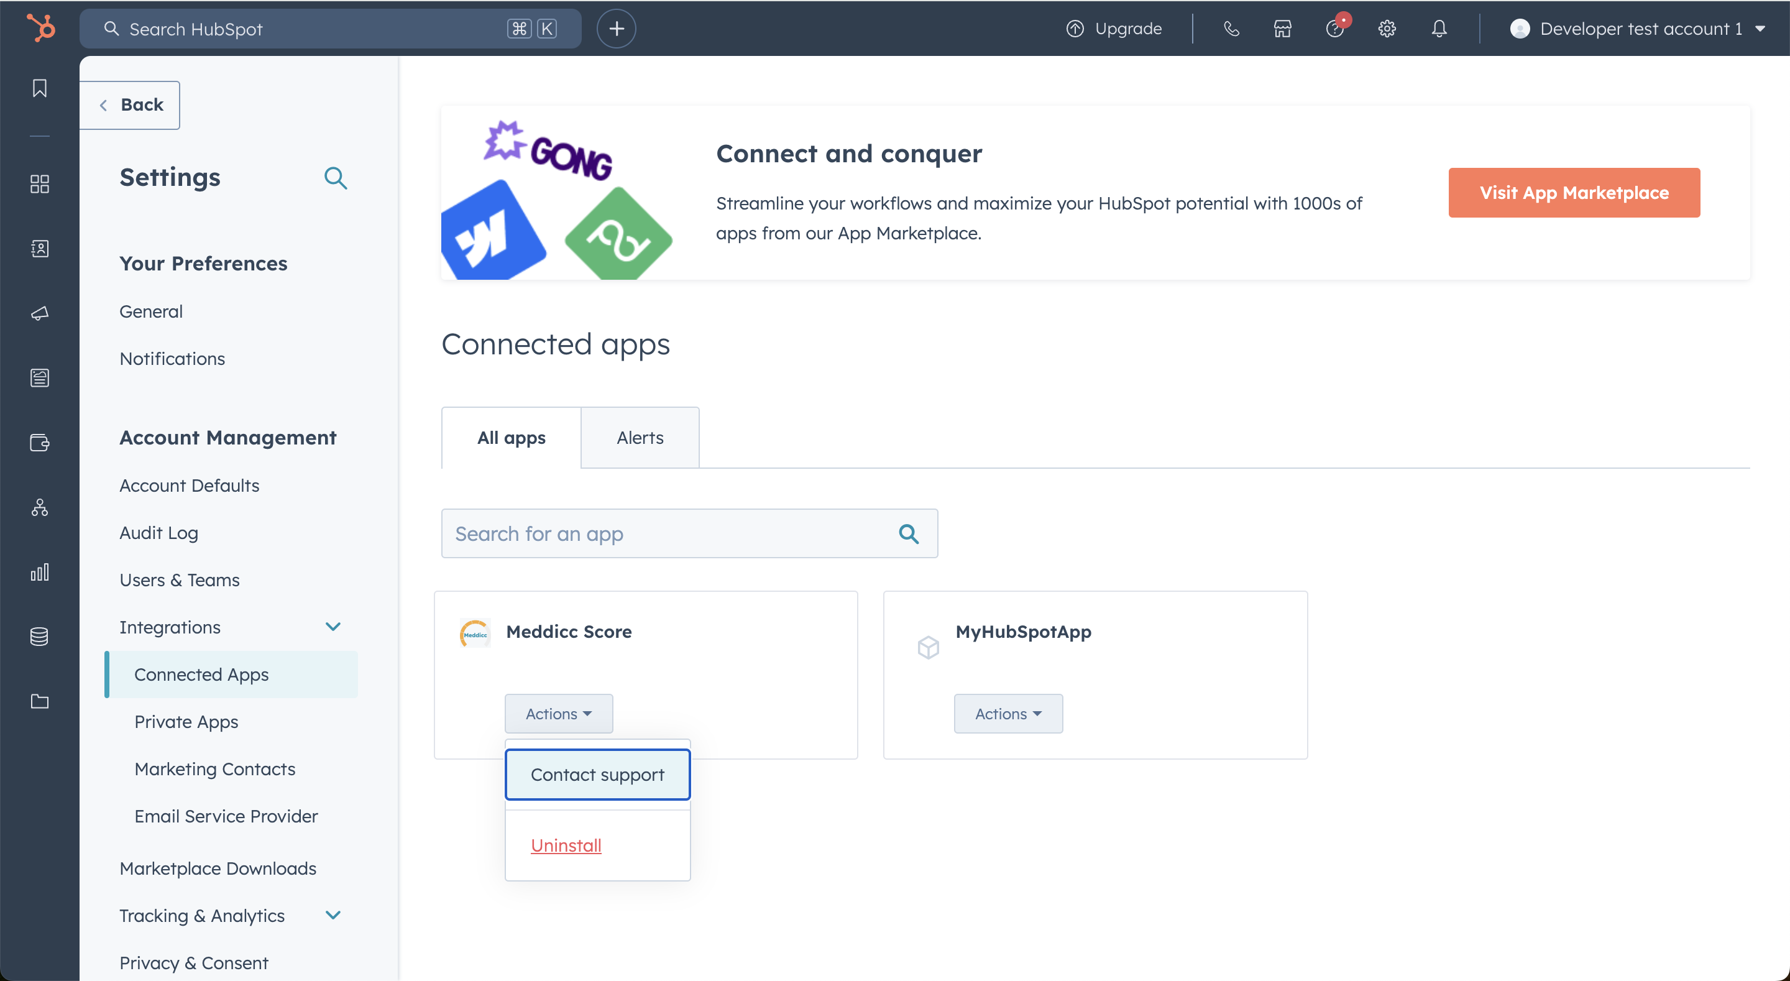1790x981 pixels.
Task: Click the Integrations menu label
Action: pyautogui.click(x=170, y=627)
